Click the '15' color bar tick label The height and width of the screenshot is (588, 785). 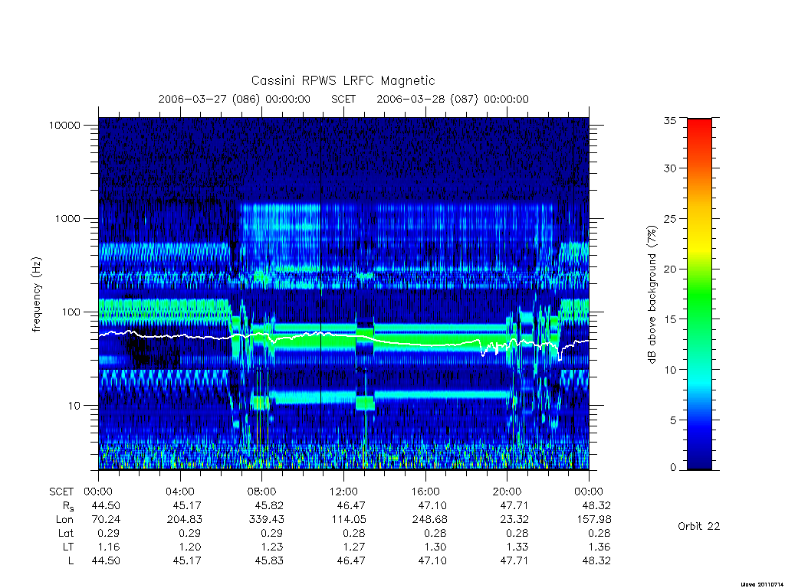pos(669,319)
